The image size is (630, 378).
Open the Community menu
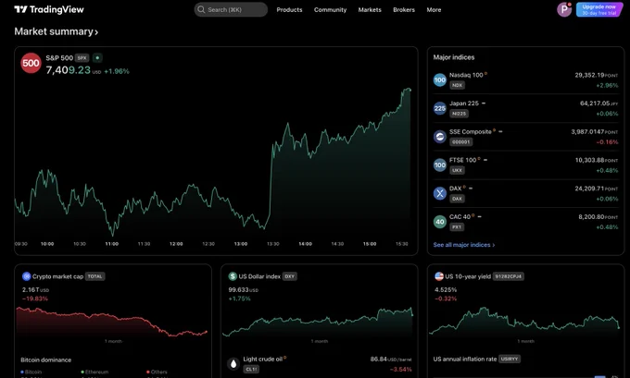pos(330,9)
